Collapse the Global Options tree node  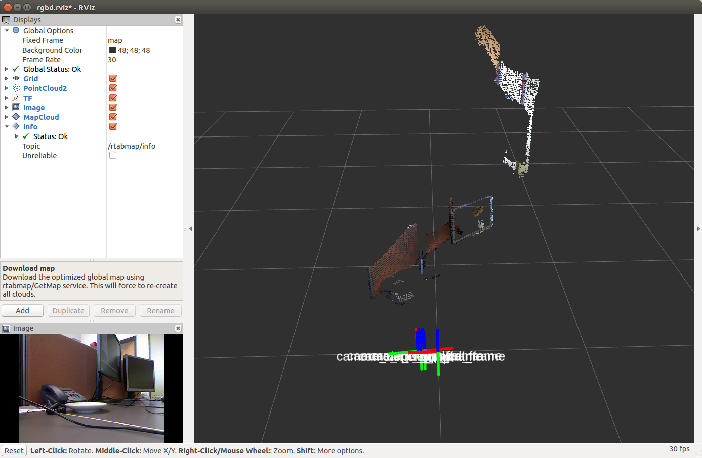pos(7,30)
